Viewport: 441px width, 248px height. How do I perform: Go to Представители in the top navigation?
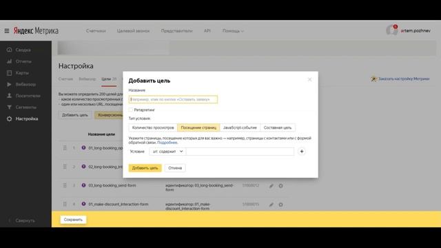176,31
